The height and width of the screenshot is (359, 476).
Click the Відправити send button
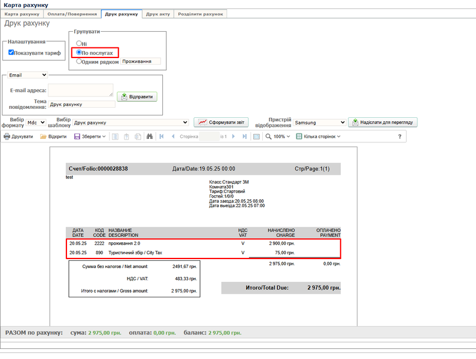141,97
